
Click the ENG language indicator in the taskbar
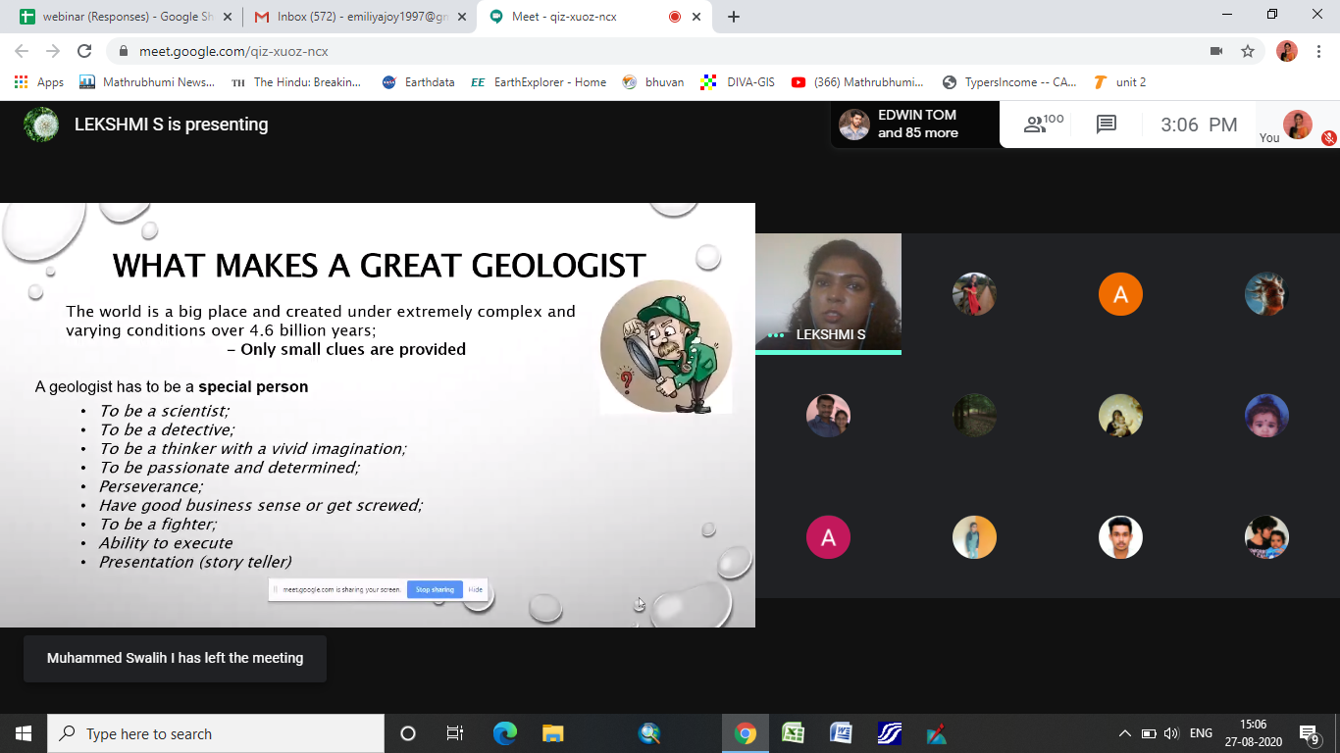coord(1201,733)
